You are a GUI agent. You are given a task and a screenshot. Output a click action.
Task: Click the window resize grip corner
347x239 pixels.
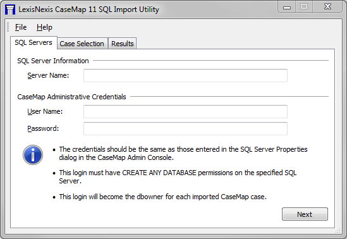pyautogui.click(x=338, y=230)
